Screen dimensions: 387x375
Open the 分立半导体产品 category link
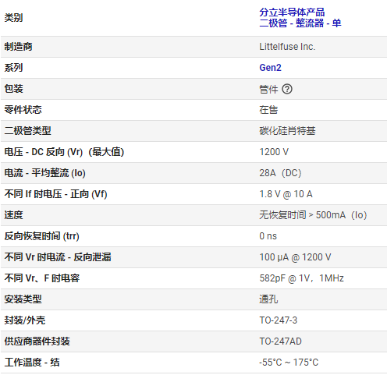click(x=292, y=12)
